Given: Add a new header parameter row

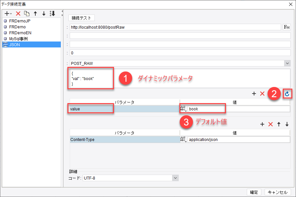Looking at the screenshot, I should 262,124.
